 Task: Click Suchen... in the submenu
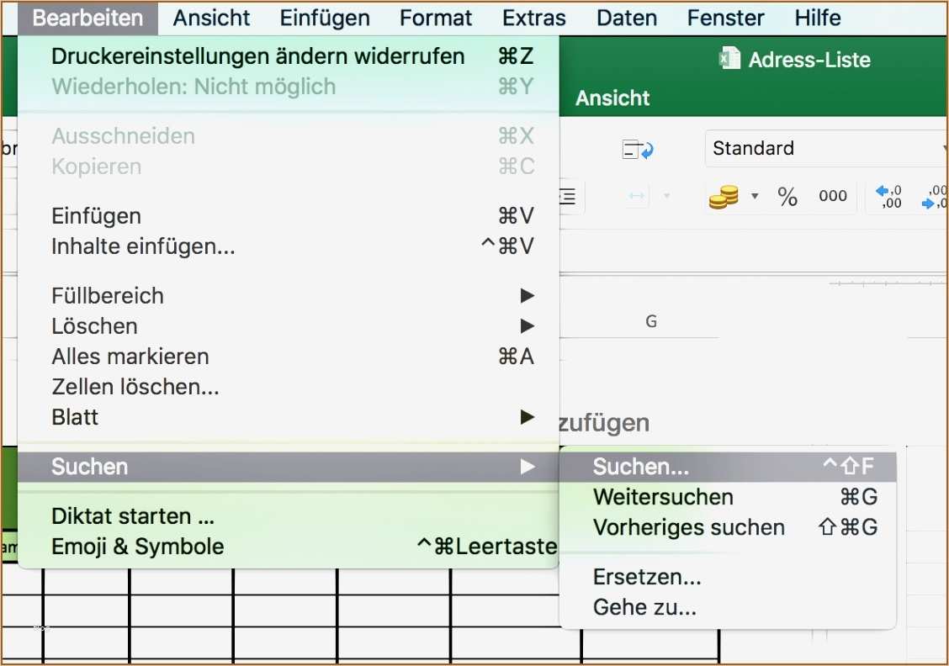coord(728,467)
